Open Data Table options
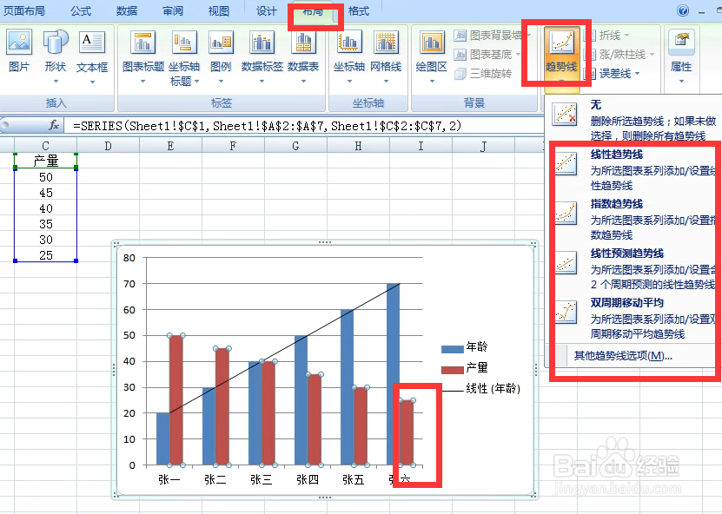 (303, 57)
